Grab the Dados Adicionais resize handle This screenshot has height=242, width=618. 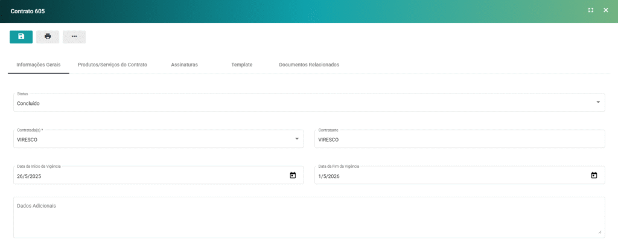[x=599, y=232]
